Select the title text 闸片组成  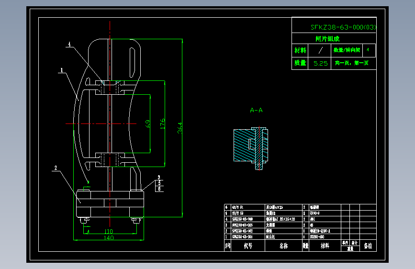click(327, 39)
